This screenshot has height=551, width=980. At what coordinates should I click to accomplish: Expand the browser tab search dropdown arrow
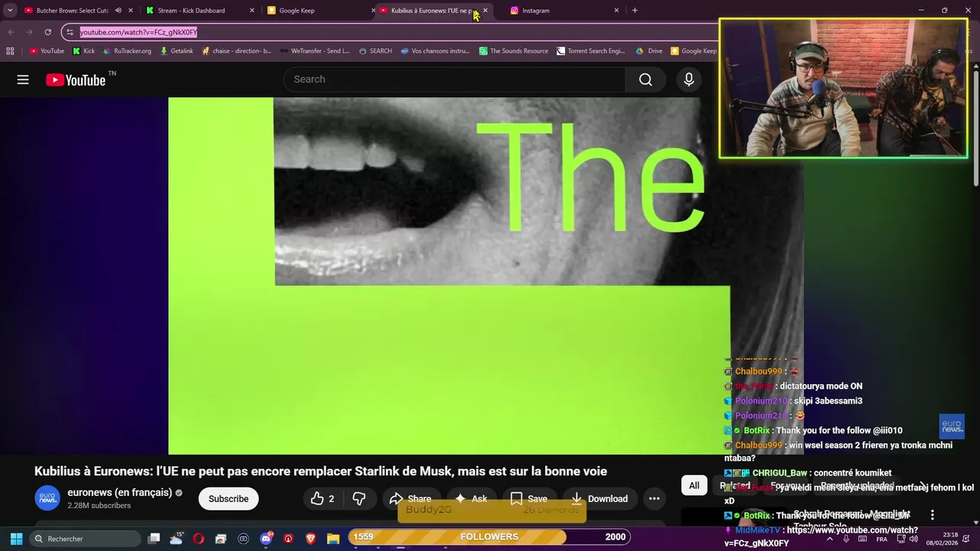point(10,11)
